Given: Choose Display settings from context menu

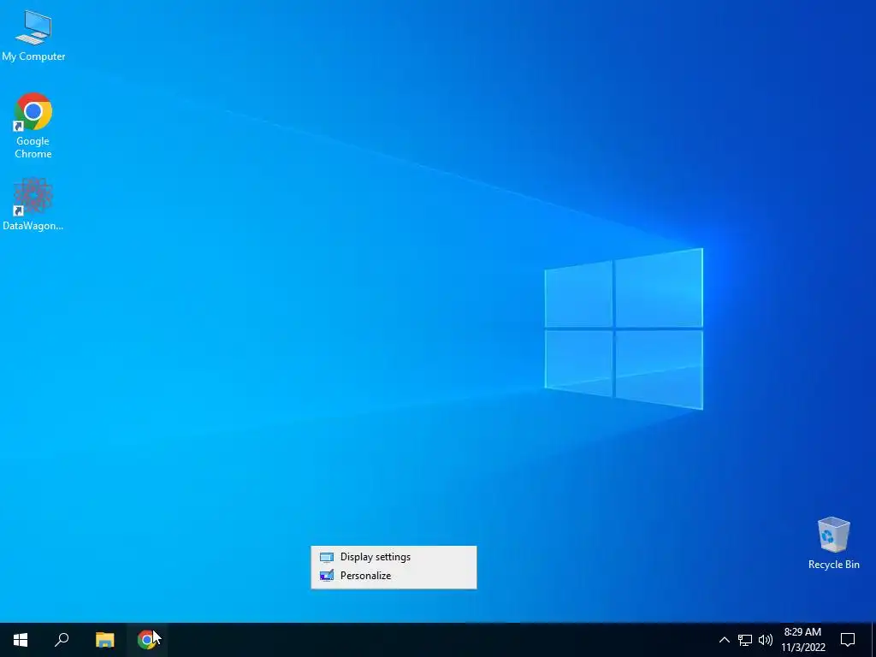Looking at the screenshot, I should pos(394,557).
